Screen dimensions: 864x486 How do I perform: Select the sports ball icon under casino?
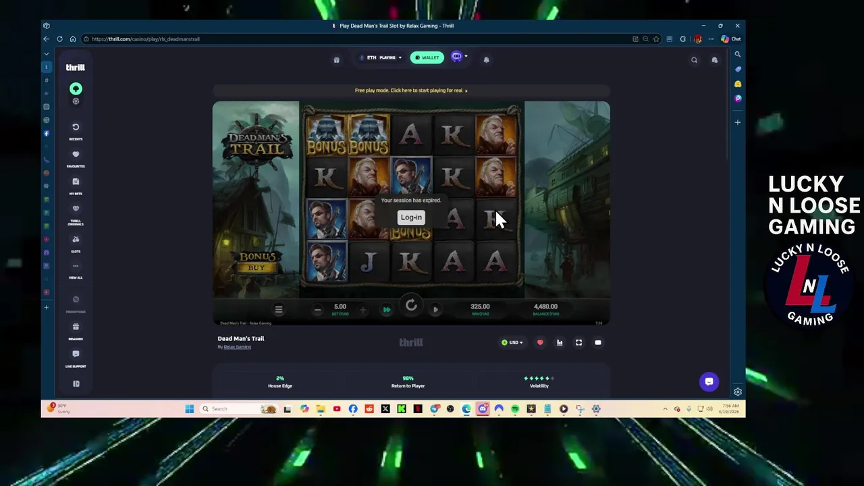76,101
